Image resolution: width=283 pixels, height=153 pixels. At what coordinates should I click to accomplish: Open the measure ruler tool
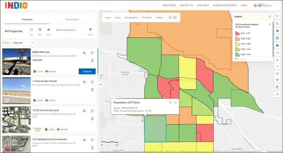[x=277, y=73]
